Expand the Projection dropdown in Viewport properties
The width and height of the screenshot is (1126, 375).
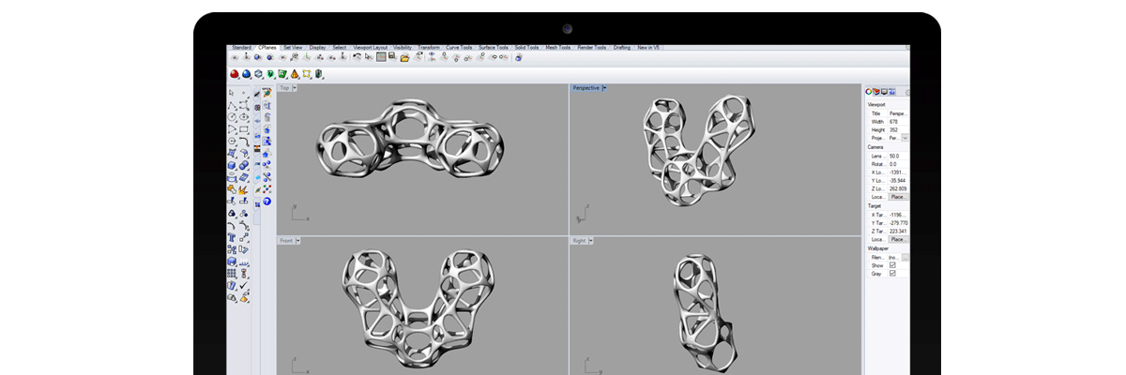905,137
